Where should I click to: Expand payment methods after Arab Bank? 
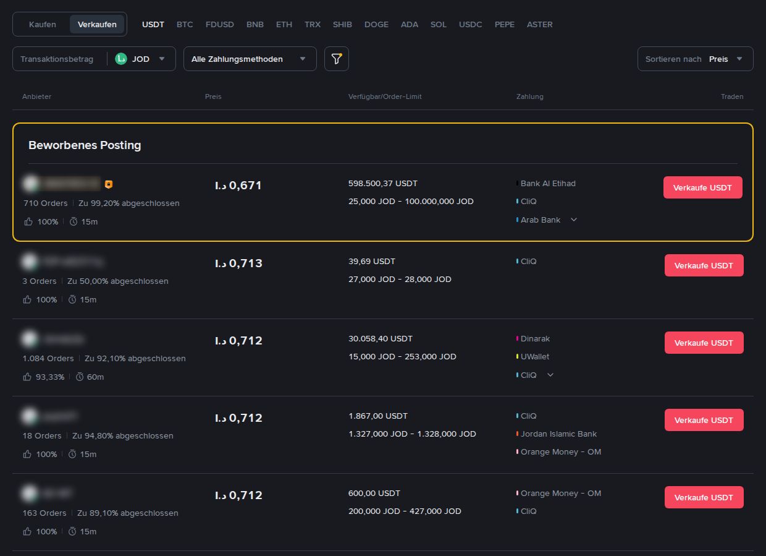click(x=574, y=220)
